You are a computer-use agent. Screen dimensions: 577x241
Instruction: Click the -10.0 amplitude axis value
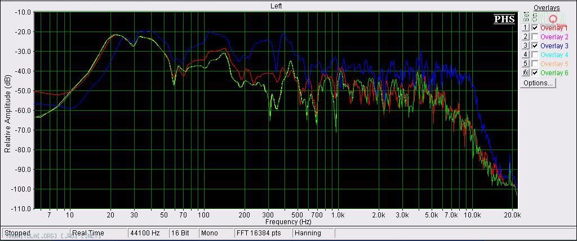pos(23,12)
